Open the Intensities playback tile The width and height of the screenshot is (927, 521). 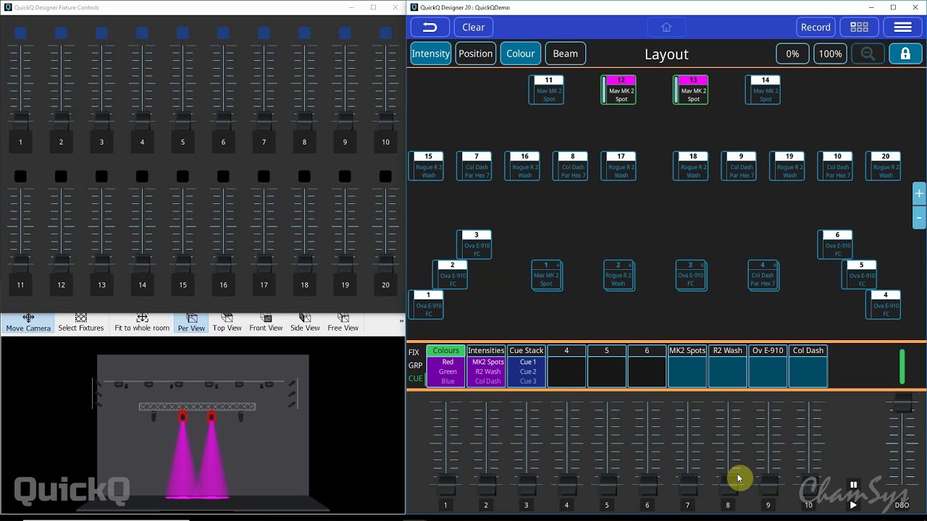click(486, 366)
